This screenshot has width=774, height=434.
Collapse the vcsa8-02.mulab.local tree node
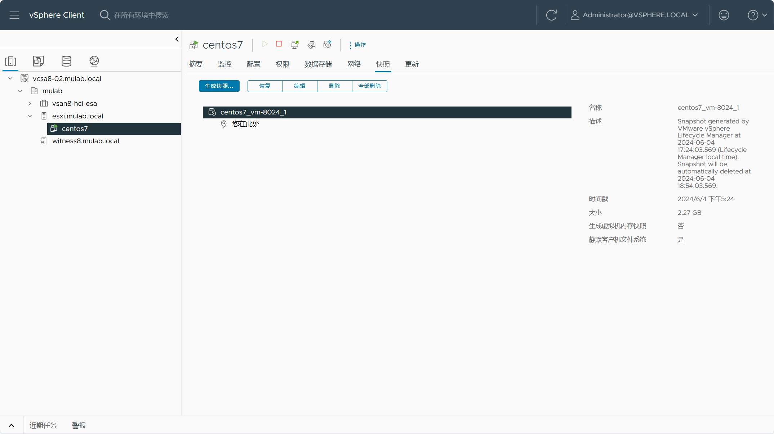pos(10,78)
